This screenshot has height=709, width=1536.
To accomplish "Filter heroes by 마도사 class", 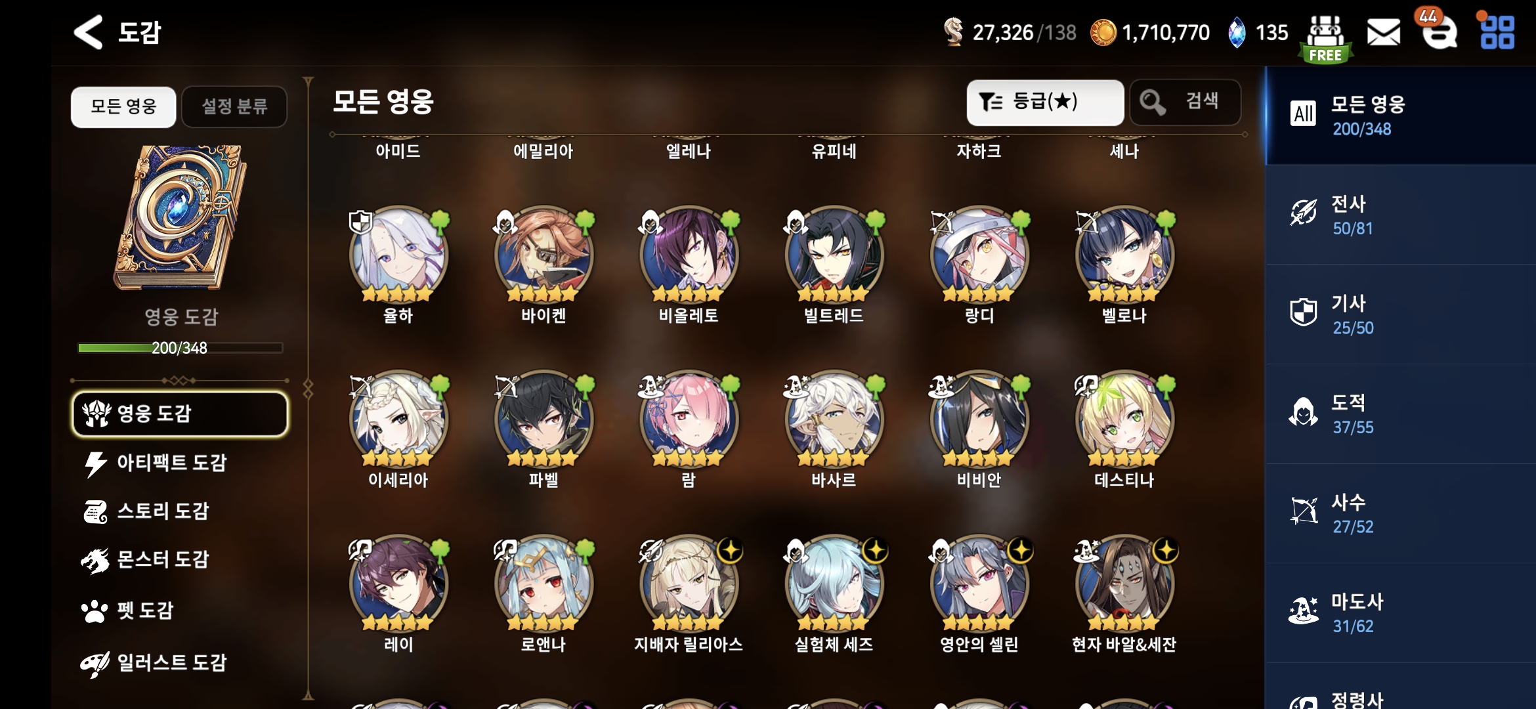I will 1400,613.
